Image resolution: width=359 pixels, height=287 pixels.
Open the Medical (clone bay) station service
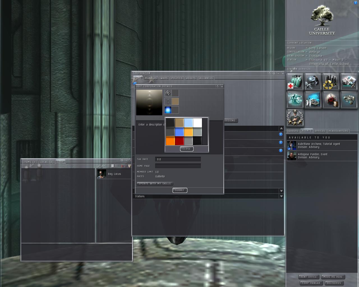[x=295, y=82]
